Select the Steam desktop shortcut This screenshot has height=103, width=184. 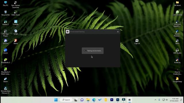pos(5,80)
